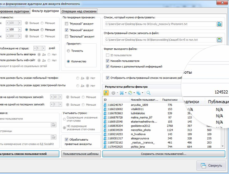The image size is (229, 174).
Task: Switch to the Фильтр аудитории tab
Action: pos(45,11)
